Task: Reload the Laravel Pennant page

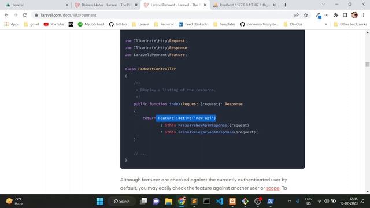Action: pyautogui.click(x=25, y=15)
